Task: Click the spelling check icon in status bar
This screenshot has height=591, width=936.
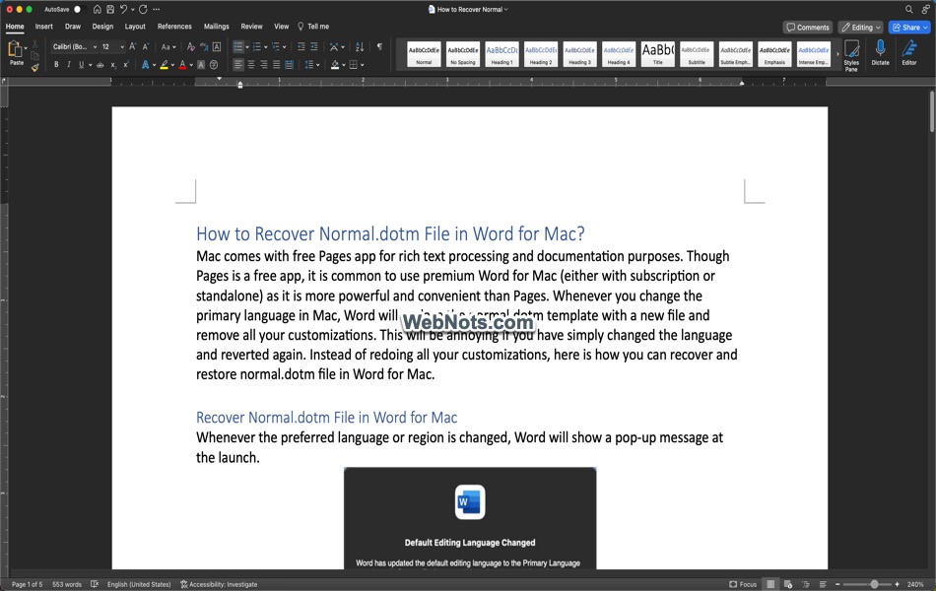Action: click(x=95, y=584)
